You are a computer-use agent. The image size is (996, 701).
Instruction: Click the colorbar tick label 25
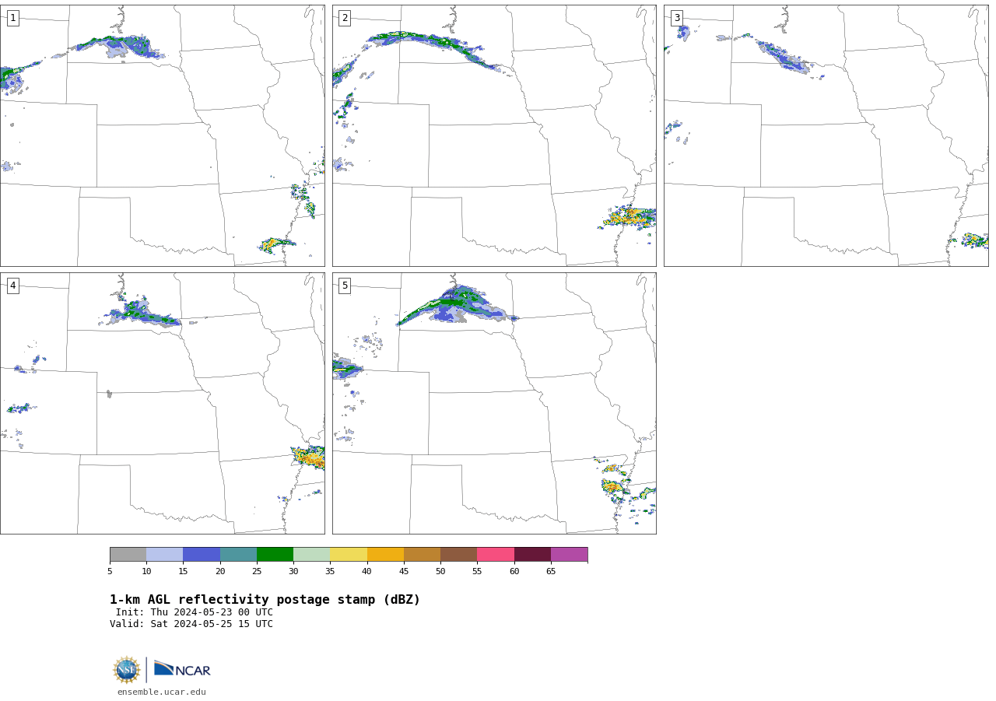(257, 571)
